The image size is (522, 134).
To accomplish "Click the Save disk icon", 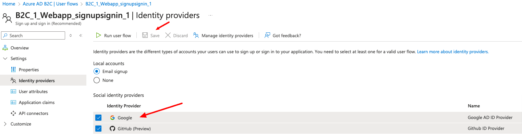I will [x=145, y=35].
